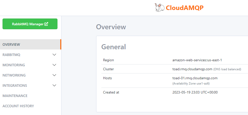The width and height of the screenshot is (248, 115).
Task: Click the cluster hostname toad.rmq.cloudamqp.com
Action: pyautogui.click(x=192, y=69)
